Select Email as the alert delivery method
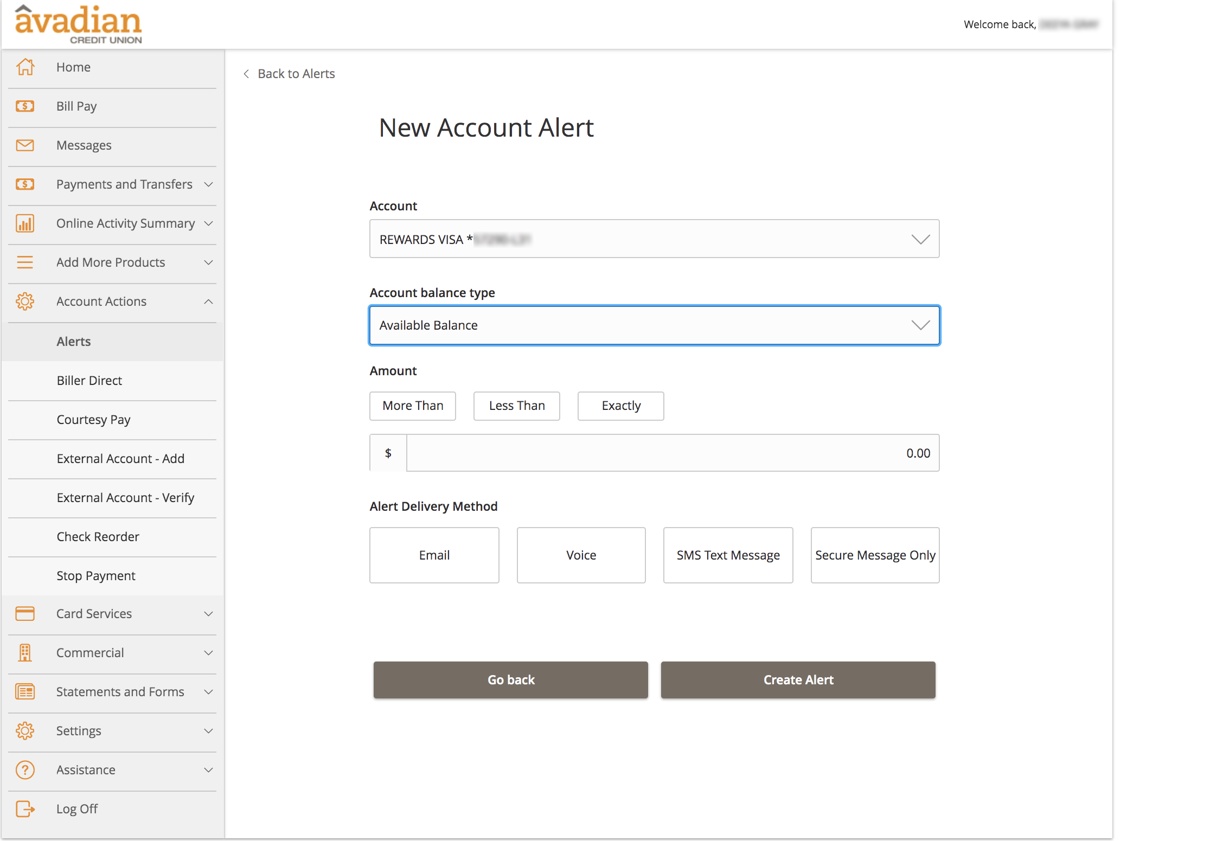 (x=434, y=555)
